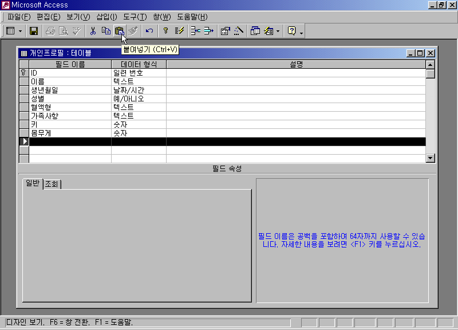Click the 일련 번호 data type cell

(x=139, y=73)
